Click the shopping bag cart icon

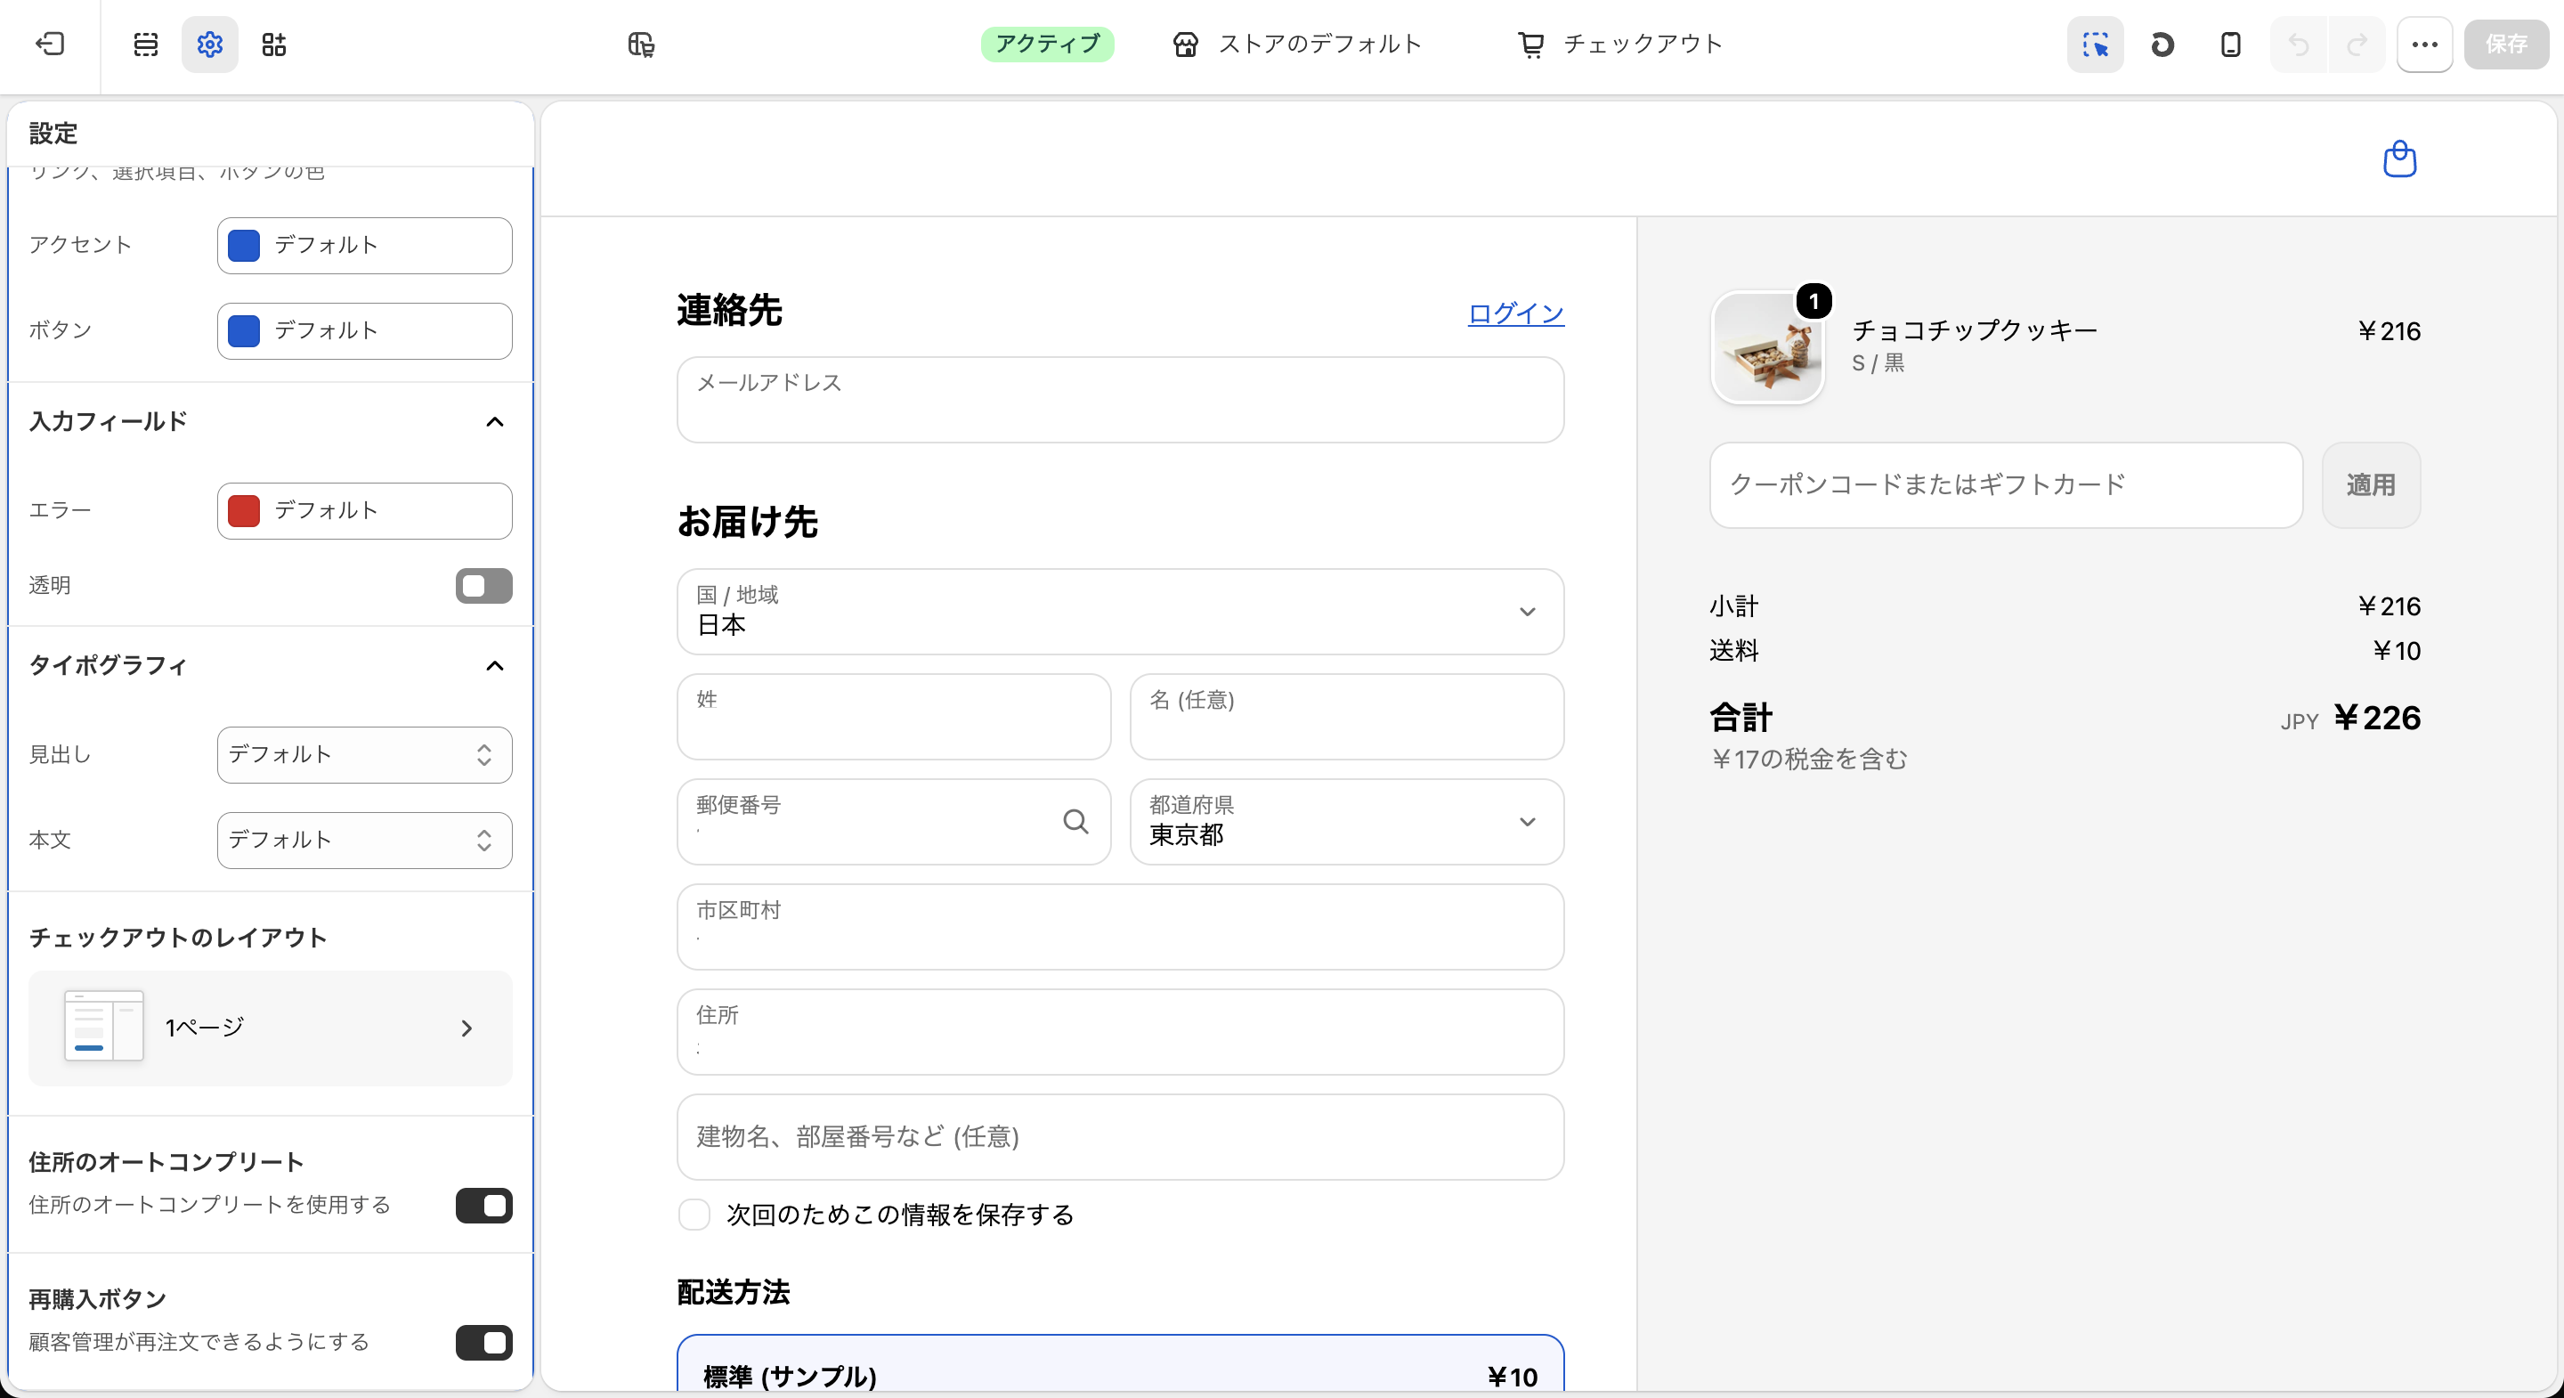point(2400,159)
